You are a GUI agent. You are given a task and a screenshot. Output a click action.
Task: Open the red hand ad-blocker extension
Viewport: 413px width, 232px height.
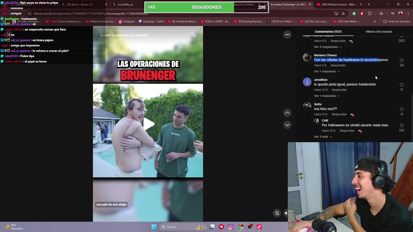point(362,14)
